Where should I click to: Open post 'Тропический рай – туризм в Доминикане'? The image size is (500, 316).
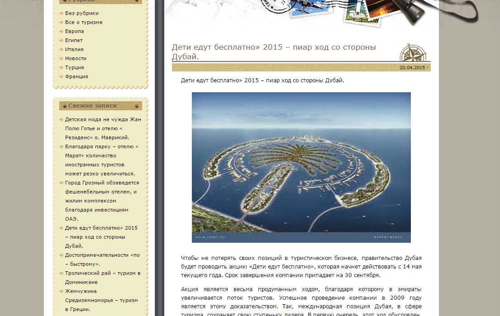pyautogui.click(x=103, y=278)
